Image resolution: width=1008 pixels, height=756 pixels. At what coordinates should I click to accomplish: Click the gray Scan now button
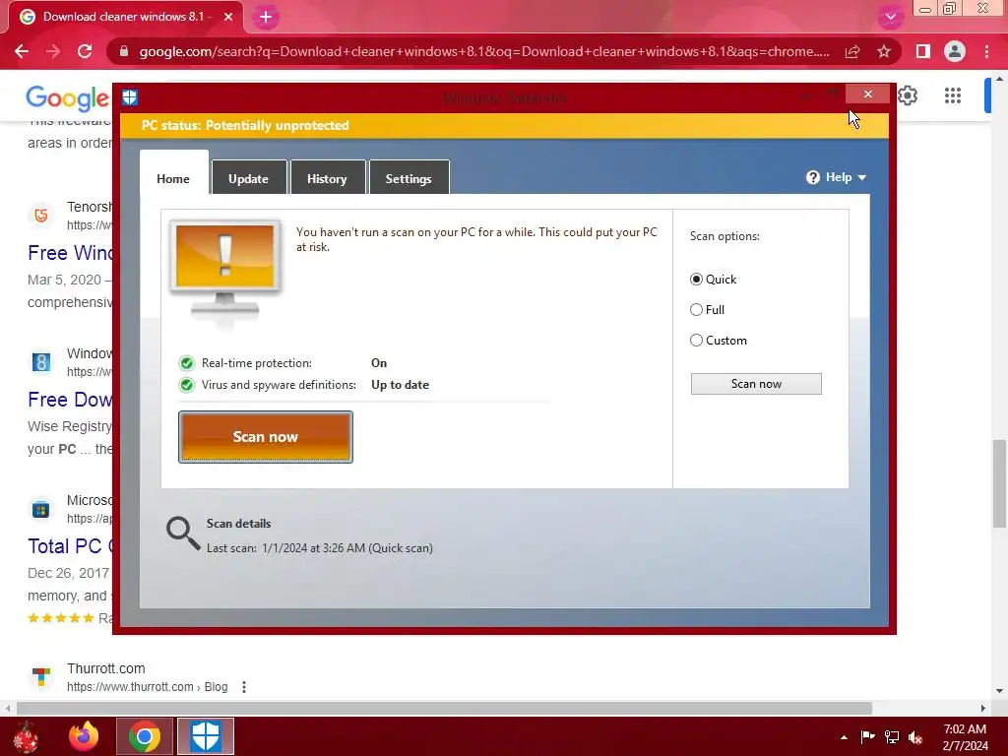pyautogui.click(x=756, y=384)
